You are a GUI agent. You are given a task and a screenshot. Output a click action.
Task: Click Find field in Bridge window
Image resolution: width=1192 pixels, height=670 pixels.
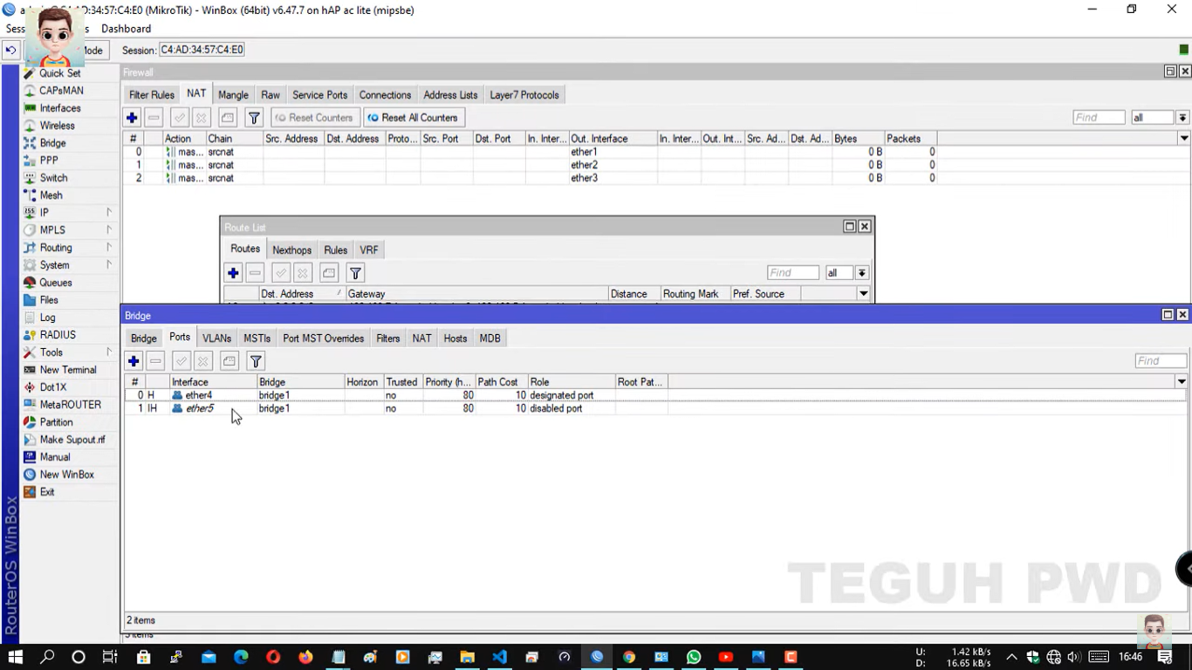[x=1161, y=361]
